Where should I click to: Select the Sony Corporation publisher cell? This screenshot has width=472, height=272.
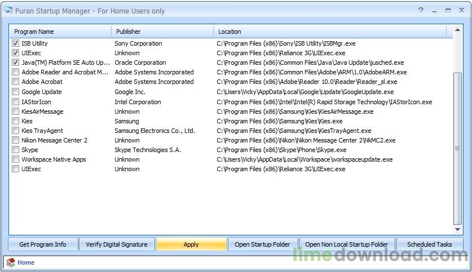(138, 43)
